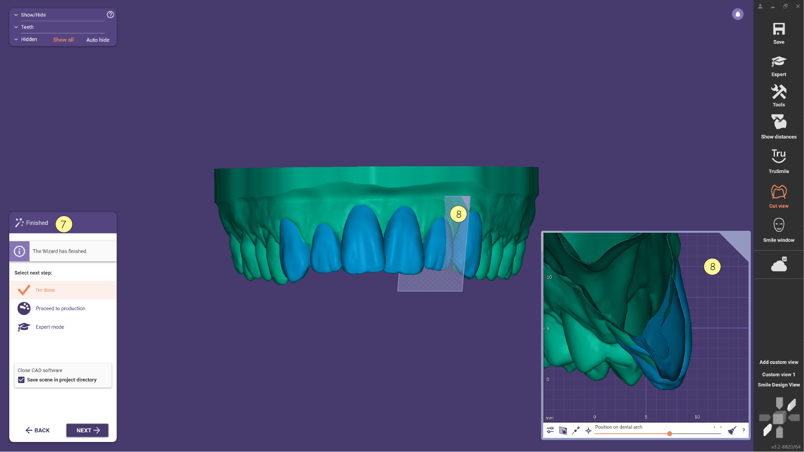
Task: Click the Position on dental arch slider
Action: click(x=658, y=434)
